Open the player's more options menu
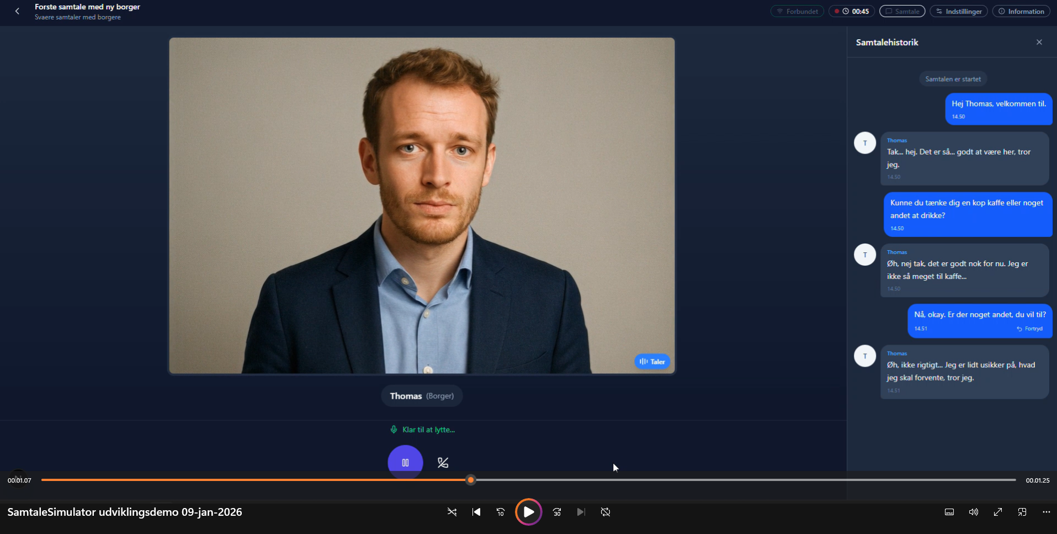The height and width of the screenshot is (534, 1057). (1046, 512)
